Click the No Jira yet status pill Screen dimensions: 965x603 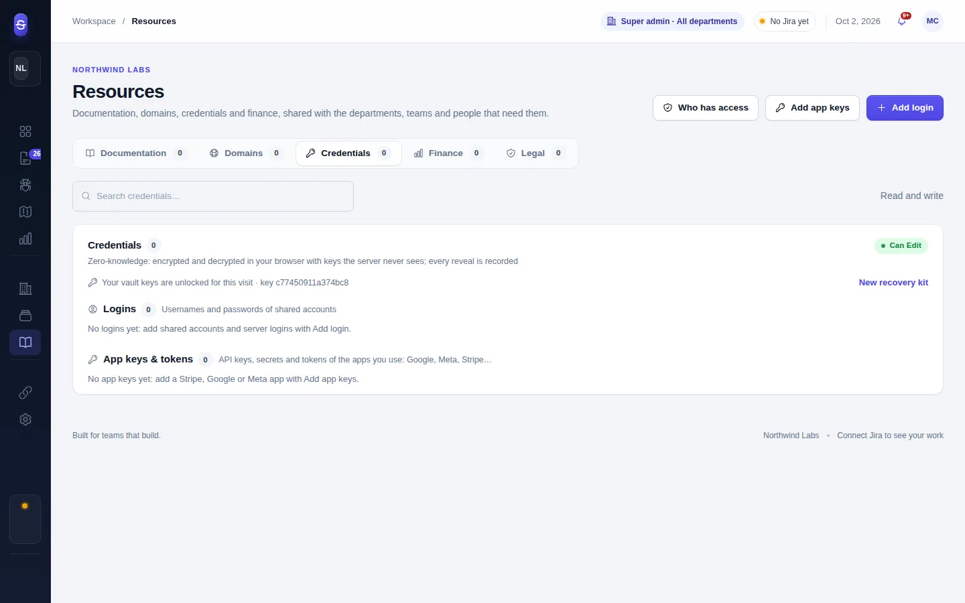pyautogui.click(x=785, y=21)
